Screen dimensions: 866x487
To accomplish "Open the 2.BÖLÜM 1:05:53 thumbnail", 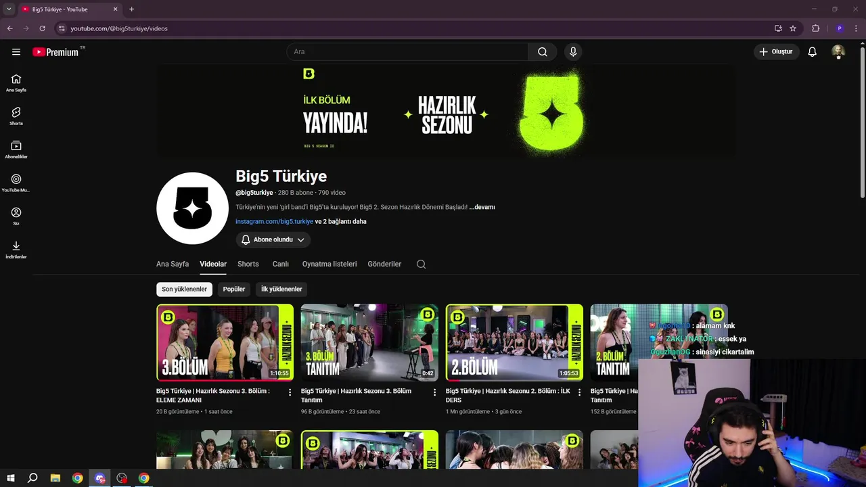I will [x=514, y=342].
